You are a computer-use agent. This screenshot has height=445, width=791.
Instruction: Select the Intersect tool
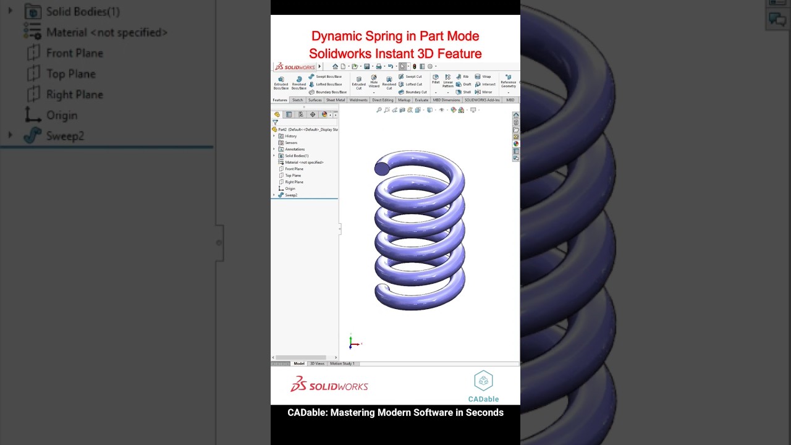pos(485,84)
